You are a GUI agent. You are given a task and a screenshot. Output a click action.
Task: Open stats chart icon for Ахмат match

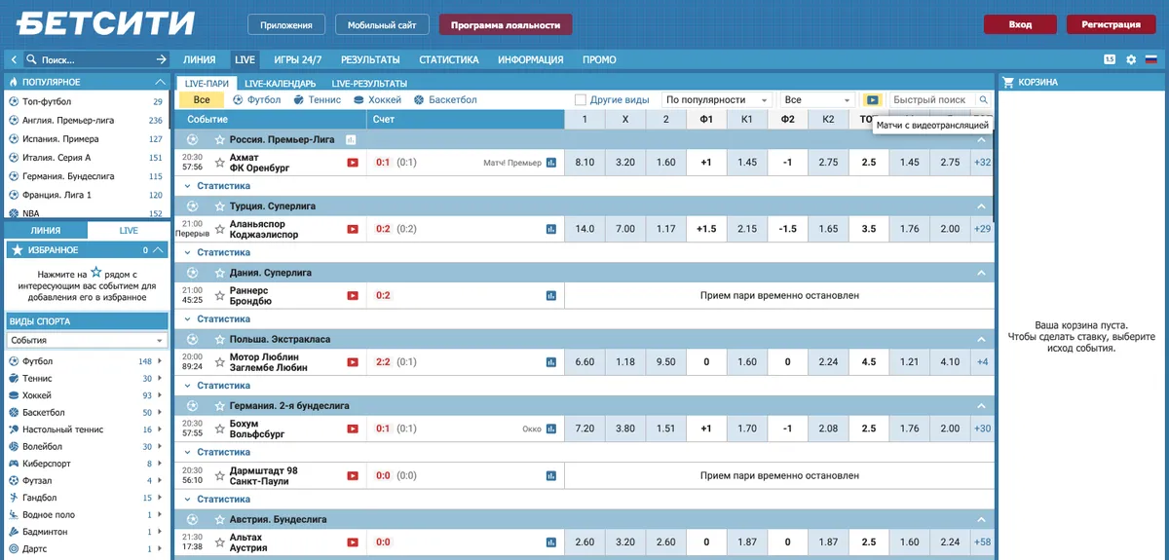click(551, 163)
